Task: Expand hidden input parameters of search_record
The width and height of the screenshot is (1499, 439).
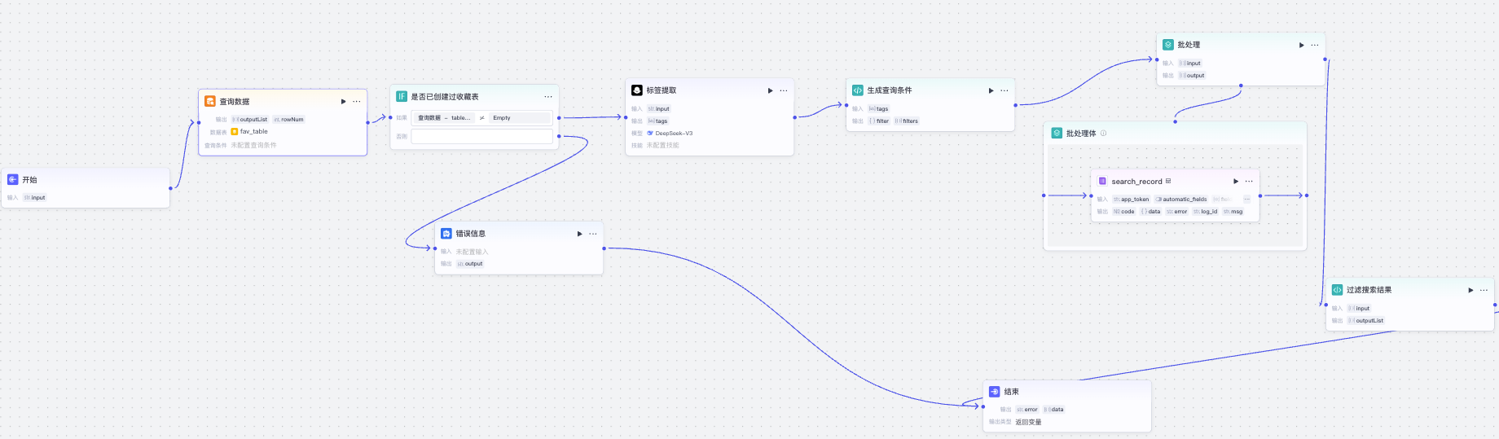Action: coord(1246,200)
